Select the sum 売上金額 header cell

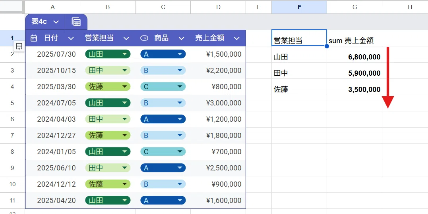(354, 38)
